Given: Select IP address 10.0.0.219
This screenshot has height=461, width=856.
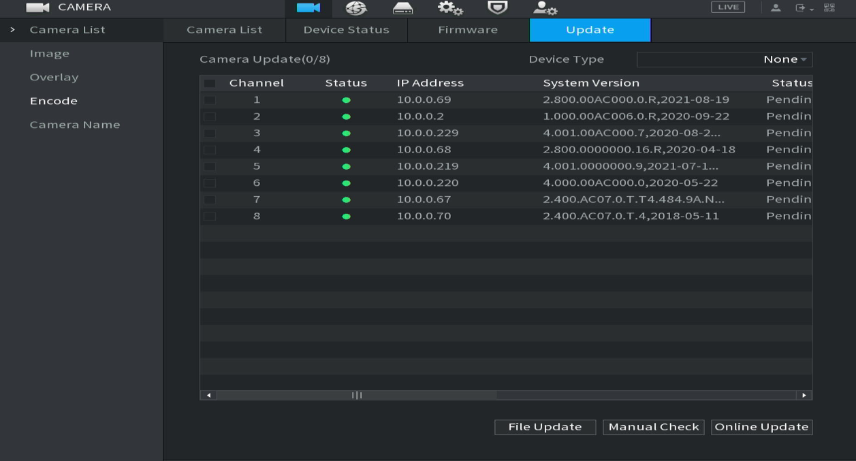Looking at the screenshot, I should (428, 166).
